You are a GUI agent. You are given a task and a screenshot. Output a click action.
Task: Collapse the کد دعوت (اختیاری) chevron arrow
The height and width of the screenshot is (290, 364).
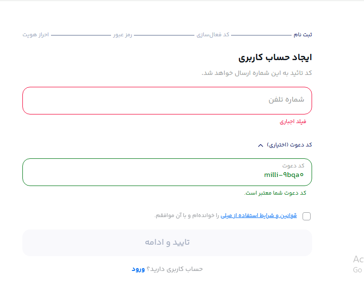[x=260, y=145]
